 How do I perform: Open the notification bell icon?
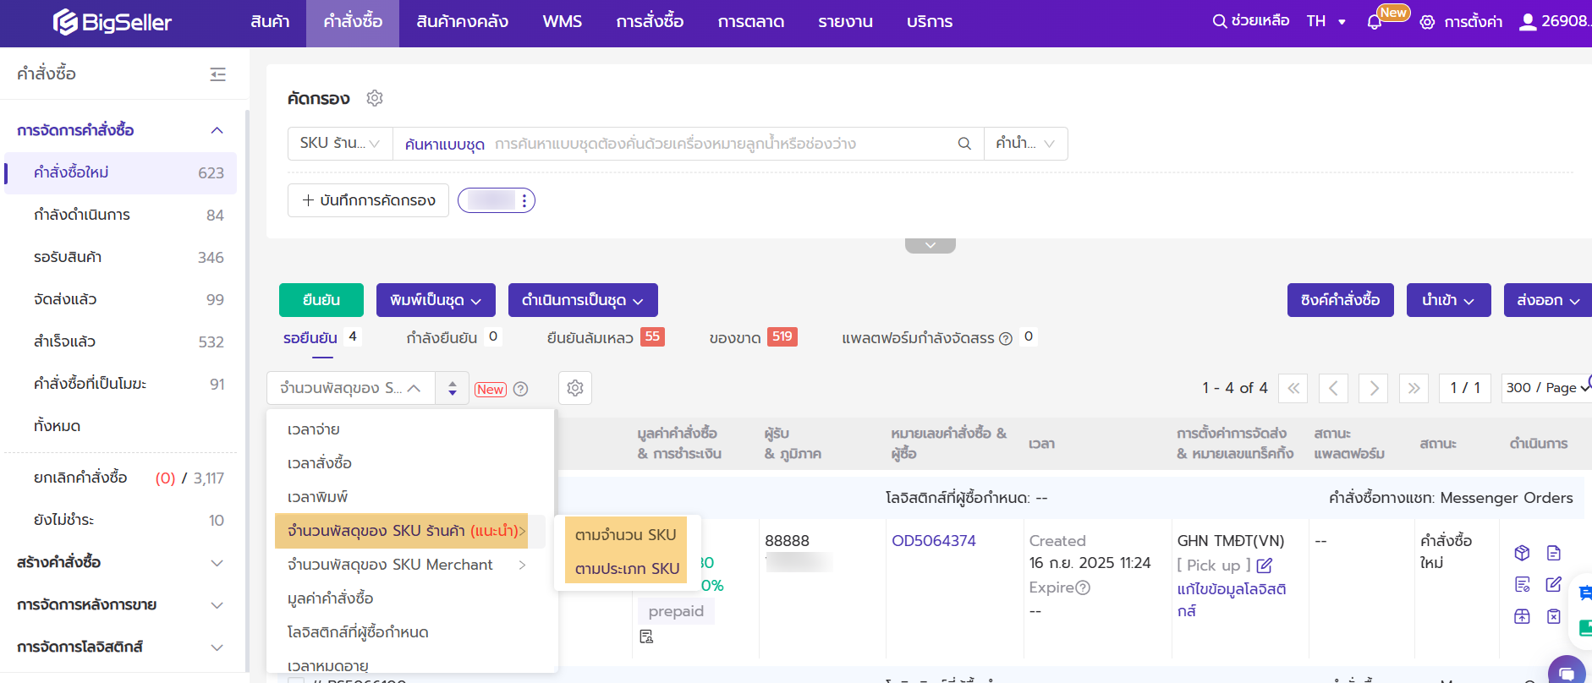1375,22
